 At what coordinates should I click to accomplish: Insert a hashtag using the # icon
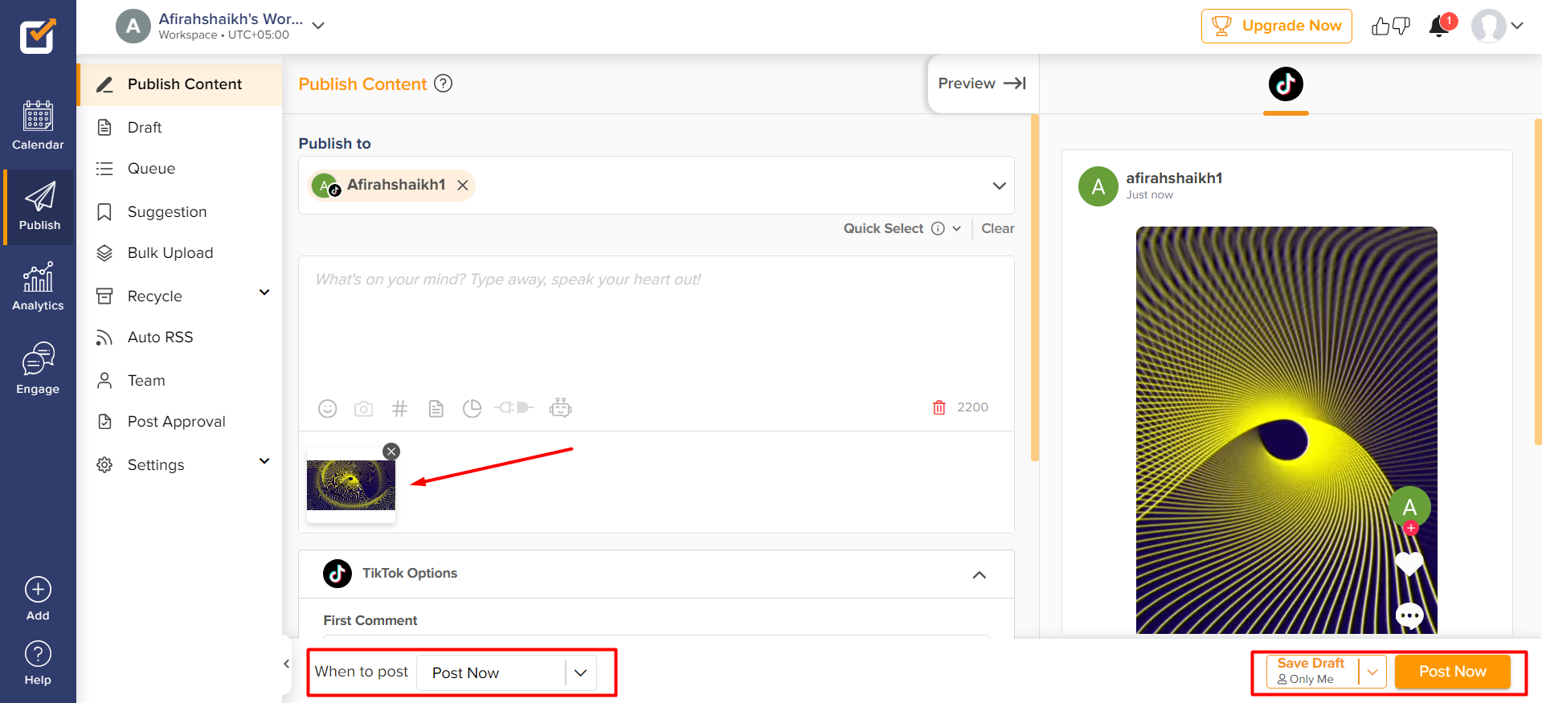coord(399,408)
